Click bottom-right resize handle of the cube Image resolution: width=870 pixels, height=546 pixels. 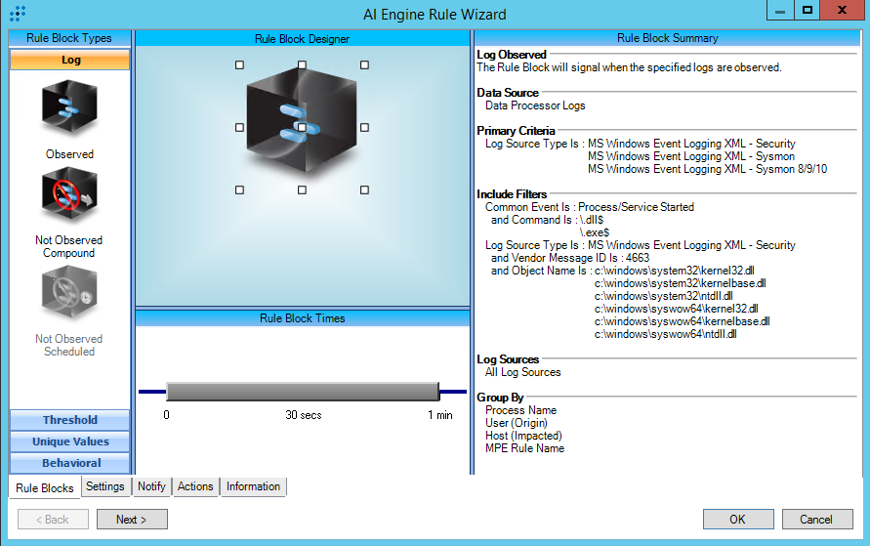[x=364, y=189]
